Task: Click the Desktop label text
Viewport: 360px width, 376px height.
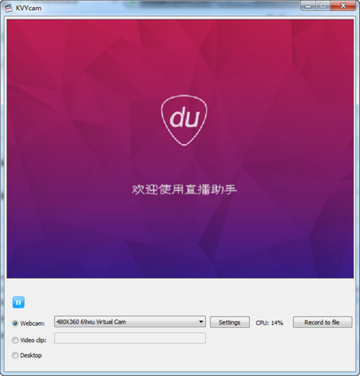Action: pyautogui.click(x=31, y=356)
